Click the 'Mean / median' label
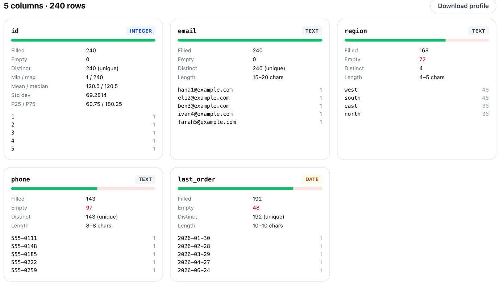The height and width of the screenshot is (286, 500). 30,86
